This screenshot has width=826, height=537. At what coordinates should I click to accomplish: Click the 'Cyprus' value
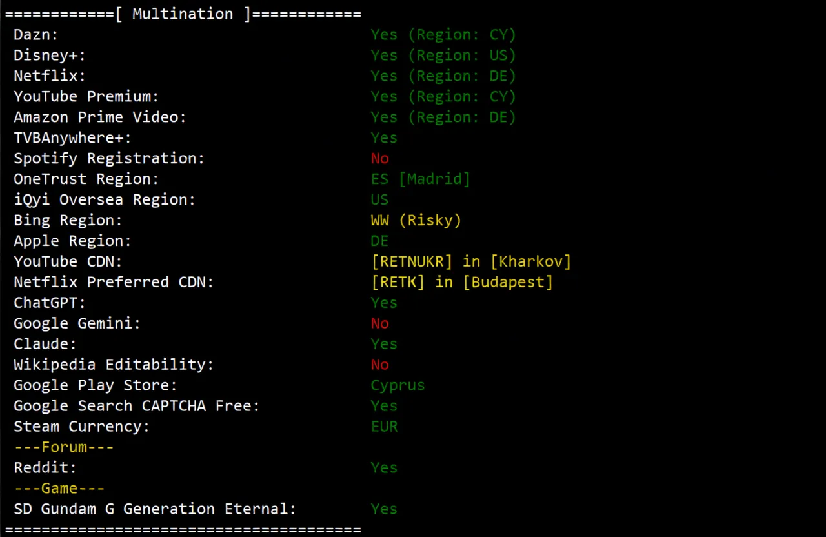click(398, 386)
